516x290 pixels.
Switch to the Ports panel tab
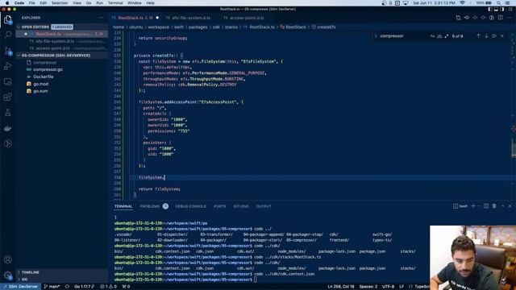(x=219, y=206)
